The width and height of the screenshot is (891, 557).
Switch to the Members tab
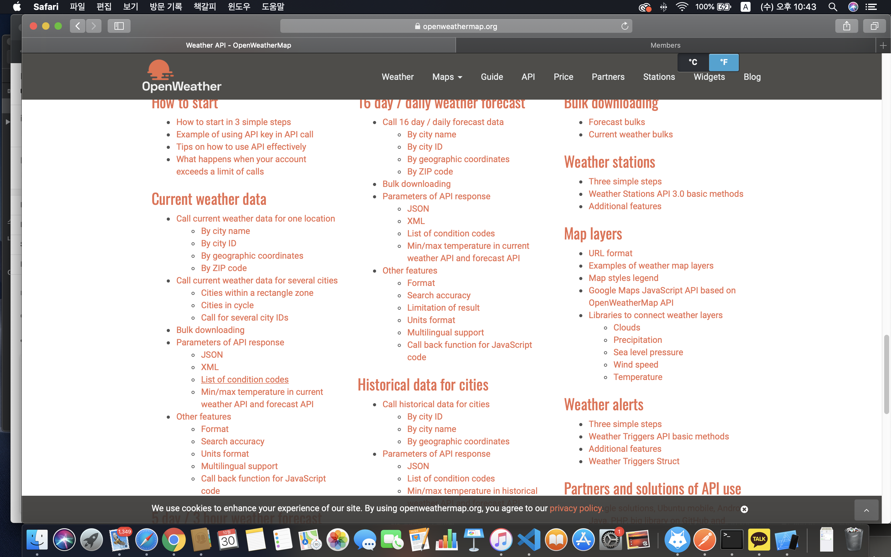[665, 45]
